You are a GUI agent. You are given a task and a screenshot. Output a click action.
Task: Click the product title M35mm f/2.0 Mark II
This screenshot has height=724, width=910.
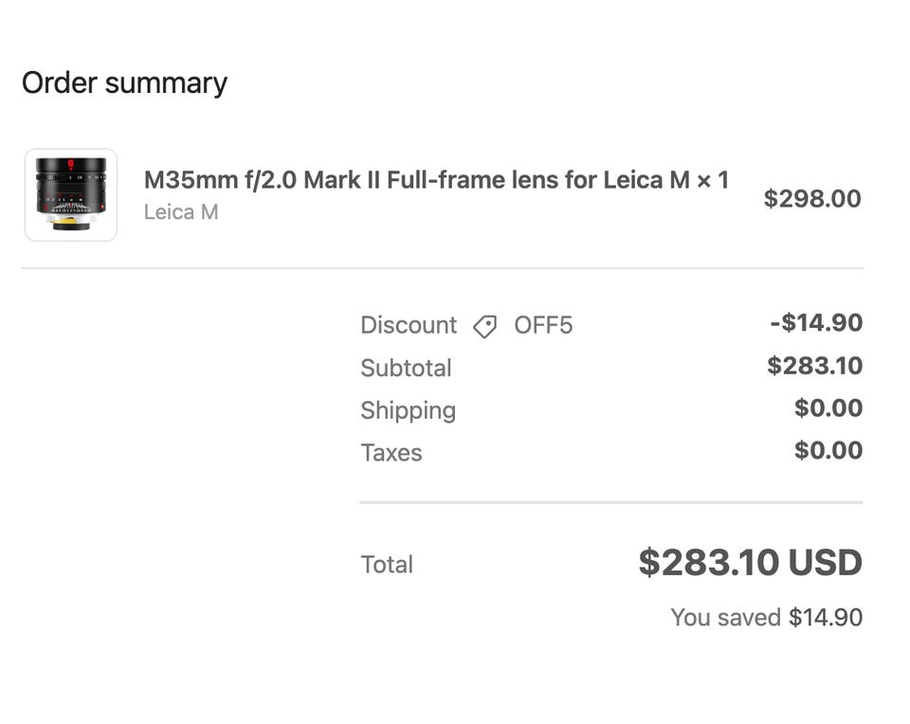pyautogui.click(x=408, y=180)
